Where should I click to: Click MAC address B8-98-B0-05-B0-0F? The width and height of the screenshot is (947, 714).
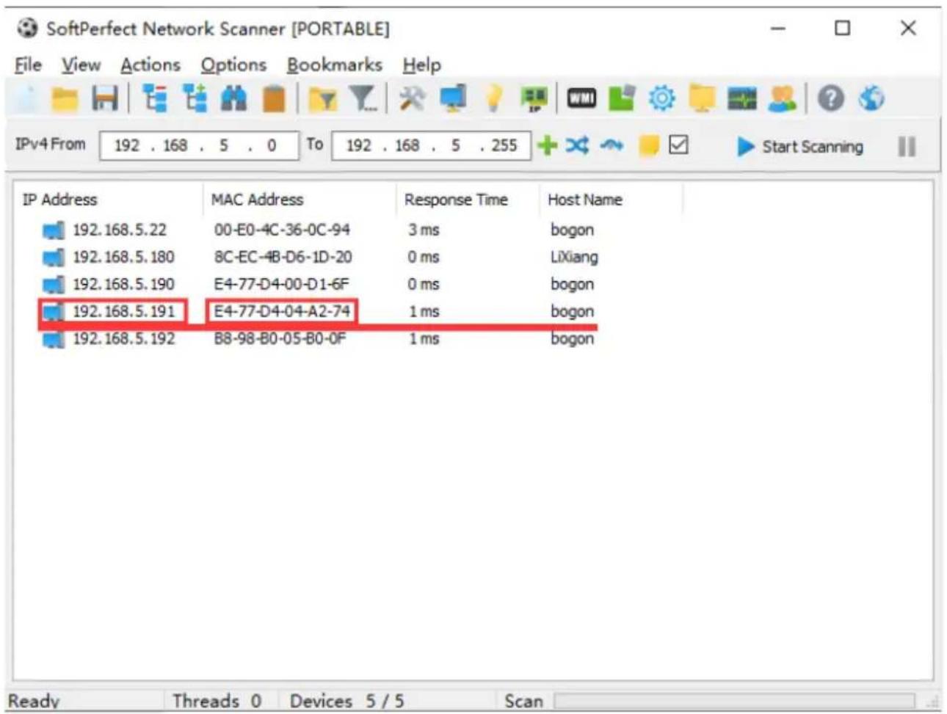pos(280,338)
